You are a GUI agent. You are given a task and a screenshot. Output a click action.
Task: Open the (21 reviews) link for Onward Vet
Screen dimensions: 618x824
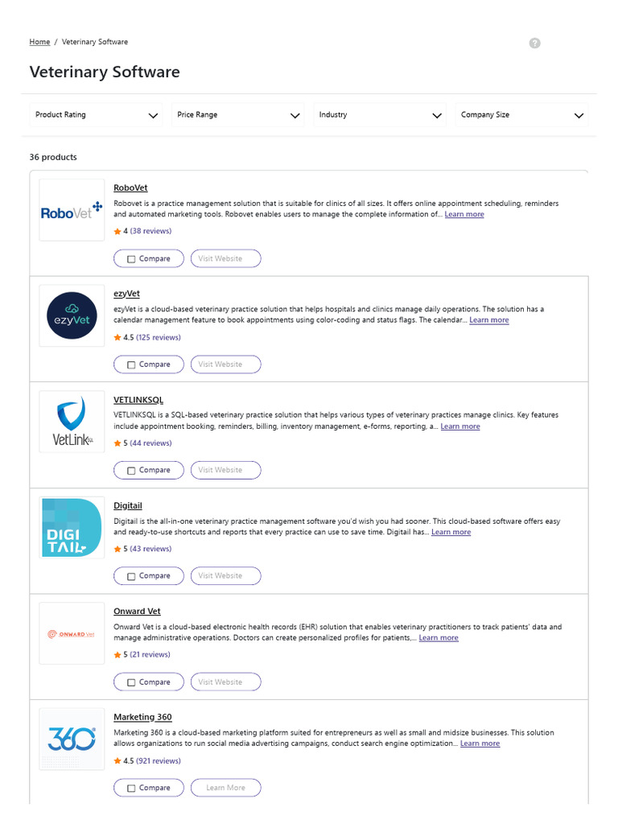[x=150, y=654]
